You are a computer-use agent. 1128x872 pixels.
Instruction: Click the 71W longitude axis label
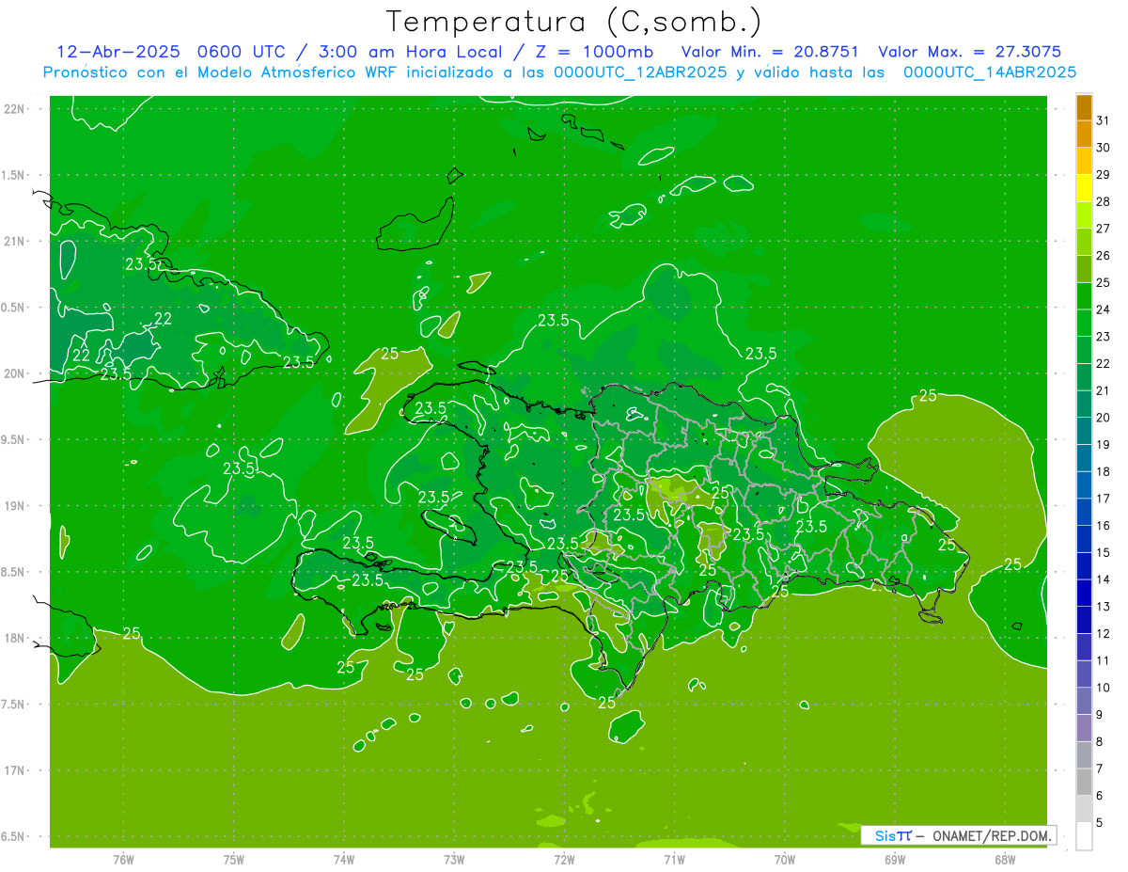[674, 859]
